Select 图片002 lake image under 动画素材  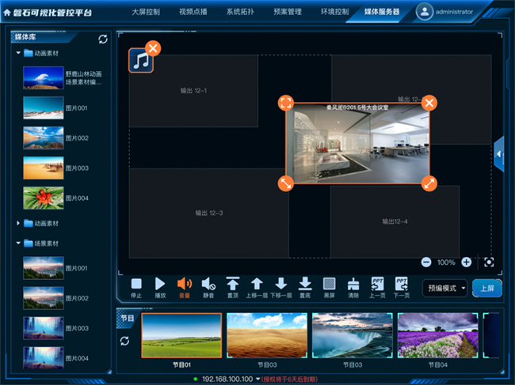[44, 138]
